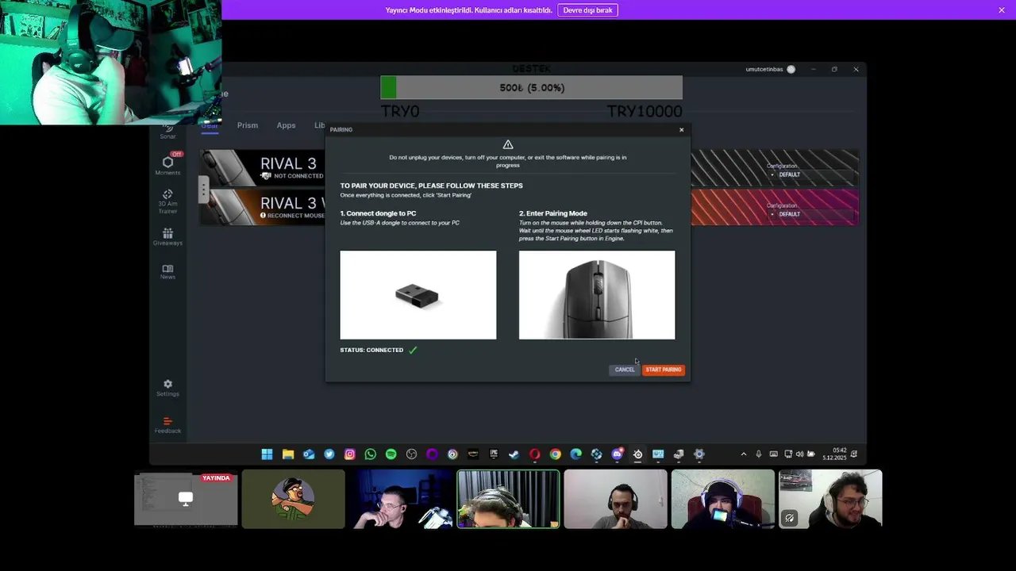The image size is (1016, 571).
Task: Click the dongle illustration image
Action: [418, 295]
